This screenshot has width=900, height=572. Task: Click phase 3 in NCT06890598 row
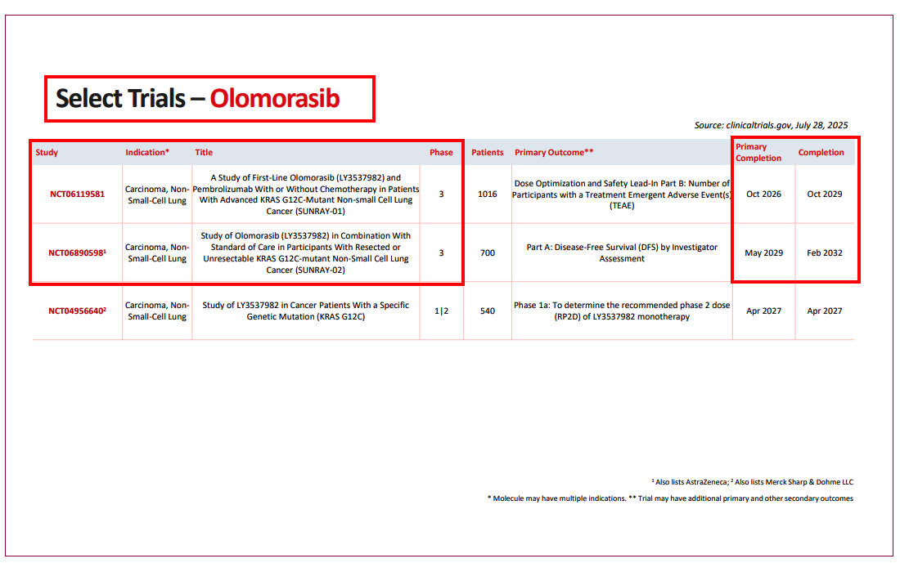pyautogui.click(x=441, y=252)
